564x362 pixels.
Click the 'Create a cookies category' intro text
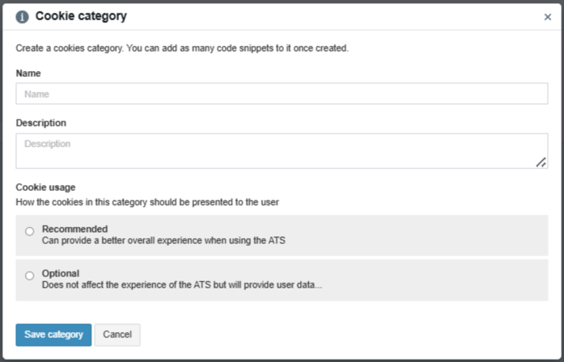[x=182, y=48]
